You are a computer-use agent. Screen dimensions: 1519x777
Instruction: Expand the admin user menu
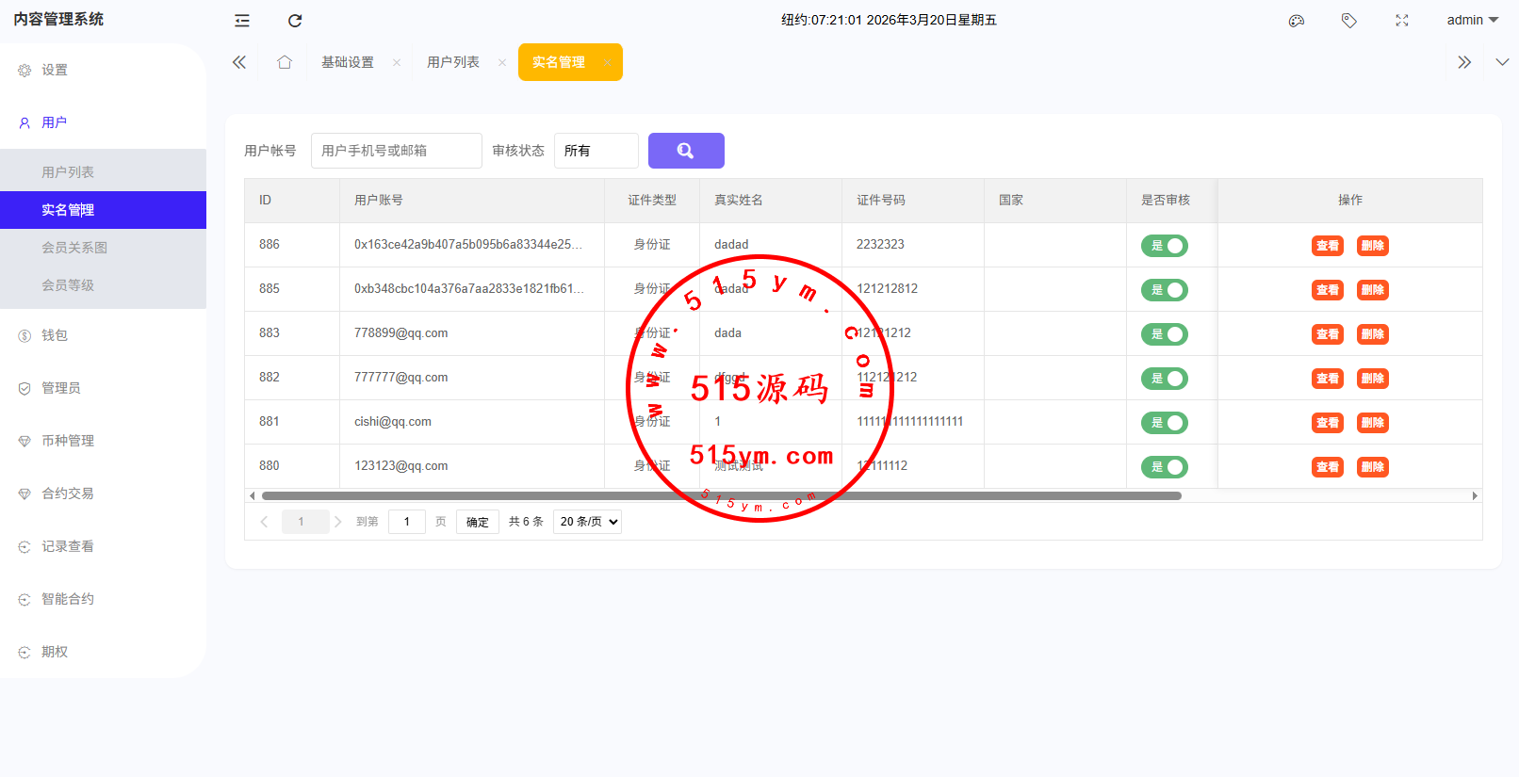click(1472, 21)
